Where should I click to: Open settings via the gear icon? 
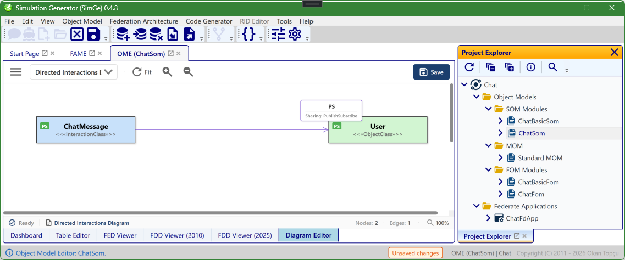pos(295,34)
